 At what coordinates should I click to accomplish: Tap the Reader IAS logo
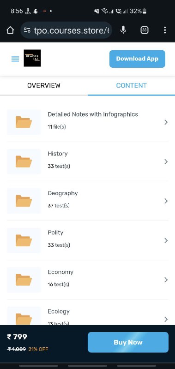[x=32, y=58]
